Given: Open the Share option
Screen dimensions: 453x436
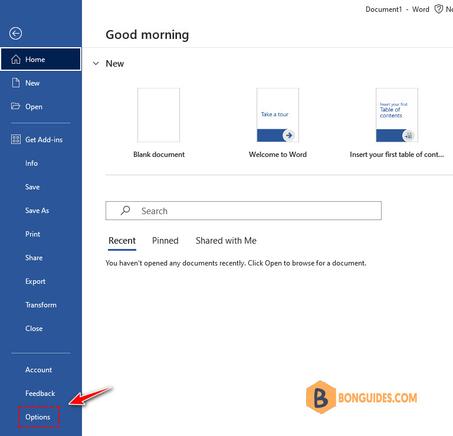Looking at the screenshot, I should tap(41, 258).
